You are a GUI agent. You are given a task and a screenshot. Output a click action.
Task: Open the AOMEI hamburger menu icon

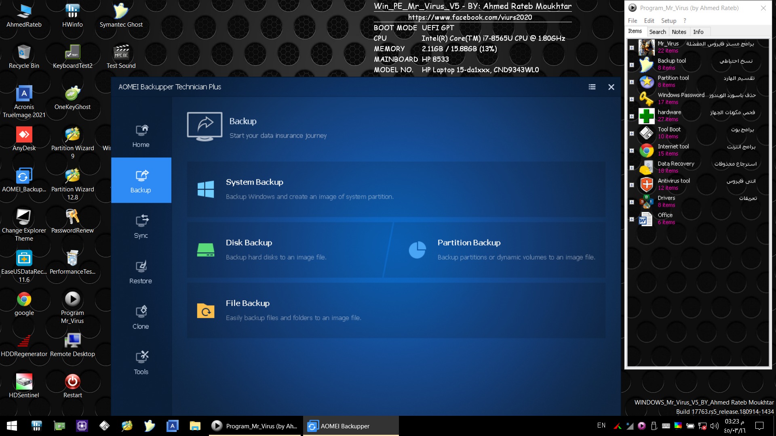[x=592, y=87]
